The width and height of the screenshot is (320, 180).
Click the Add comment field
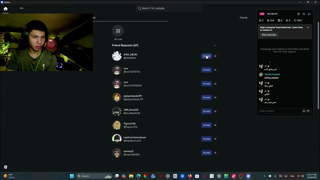coord(280,111)
